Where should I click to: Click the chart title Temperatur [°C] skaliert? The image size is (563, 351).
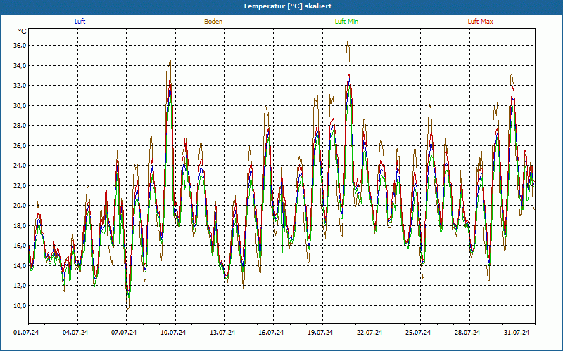[x=287, y=6]
